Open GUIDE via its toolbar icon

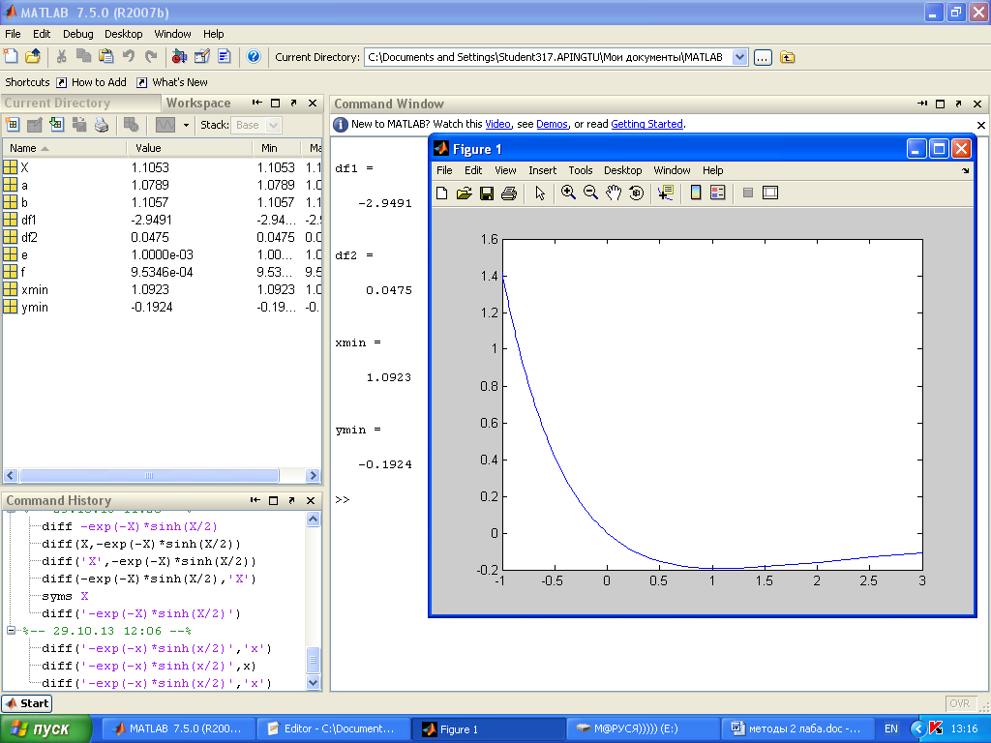(x=201, y=57)
